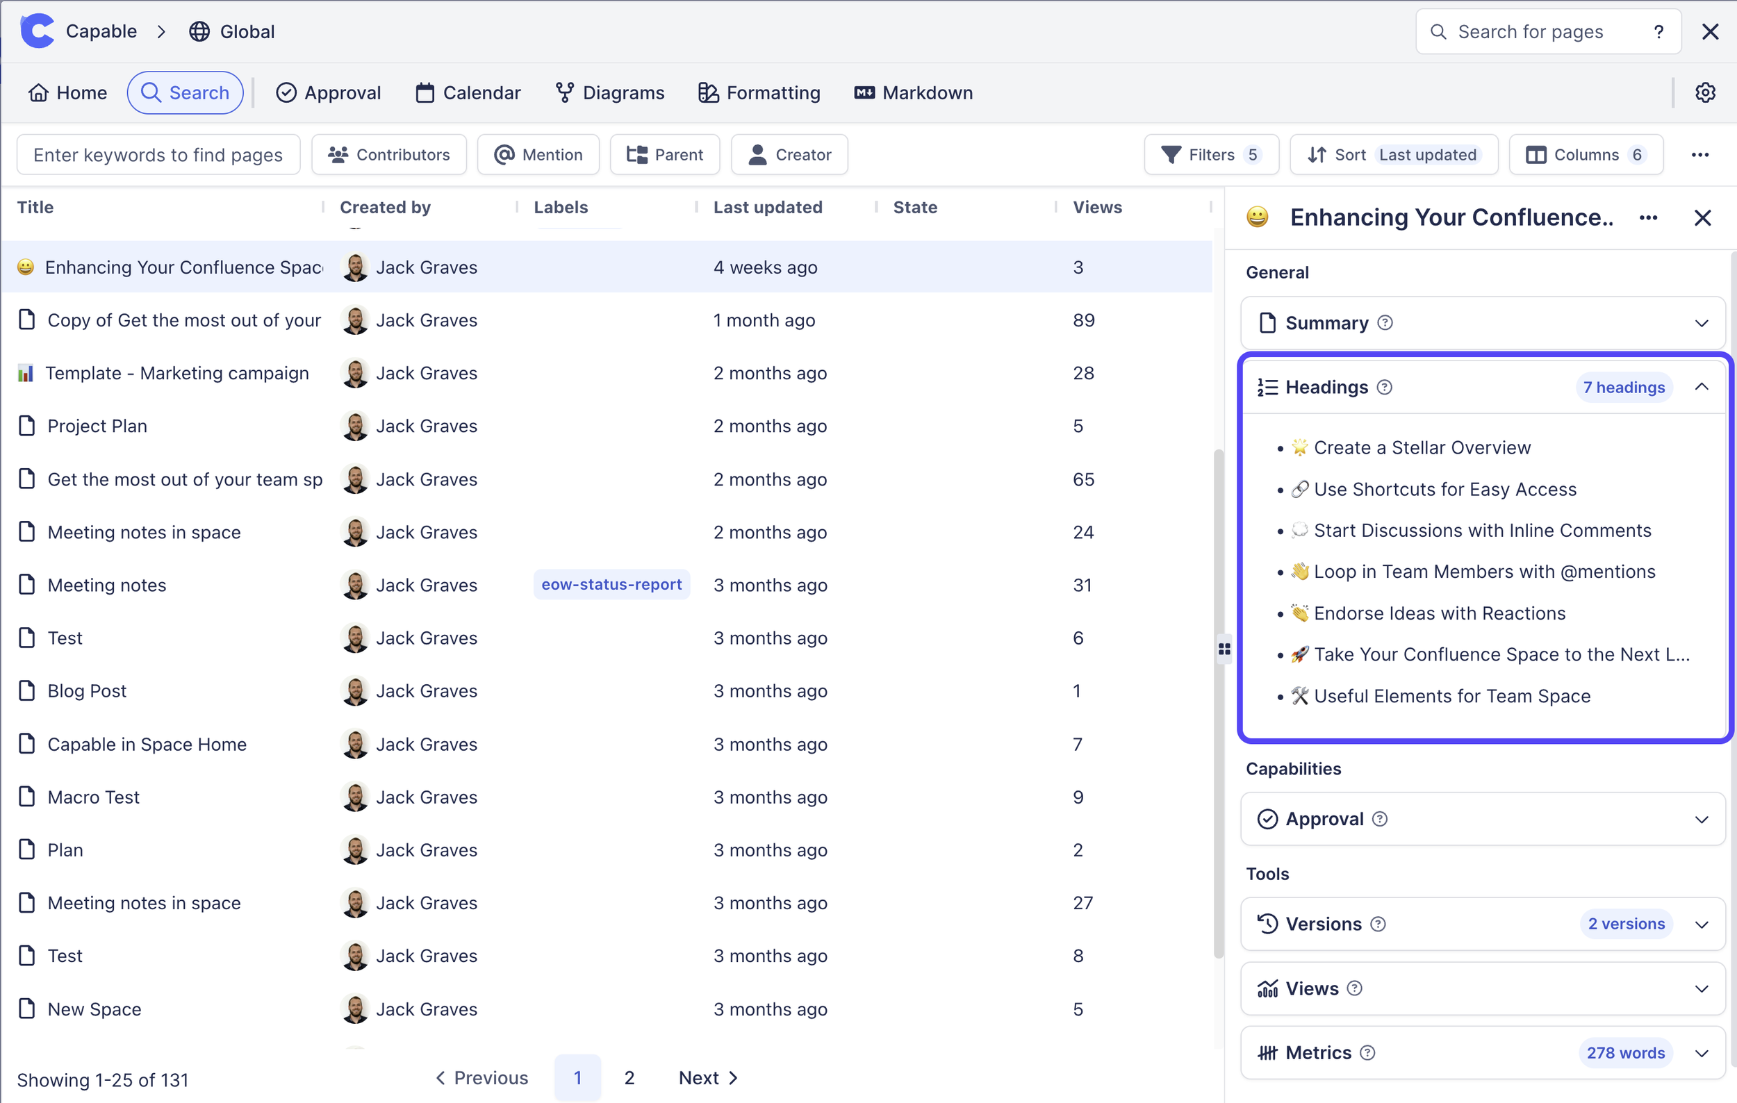The height and width of the screenshot is (1103, 1737).
Task: Click the Summary help info icon
Action: pyautogui.click(x=1384, y=322)
